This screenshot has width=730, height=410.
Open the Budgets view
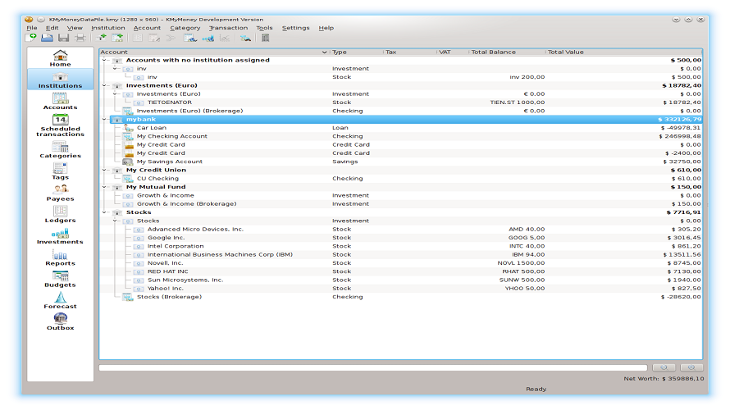tap(60, 279)
